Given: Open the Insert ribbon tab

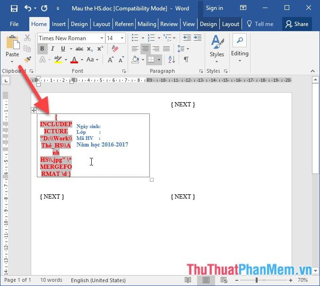Looking at the screenshot, I should 59,24.
